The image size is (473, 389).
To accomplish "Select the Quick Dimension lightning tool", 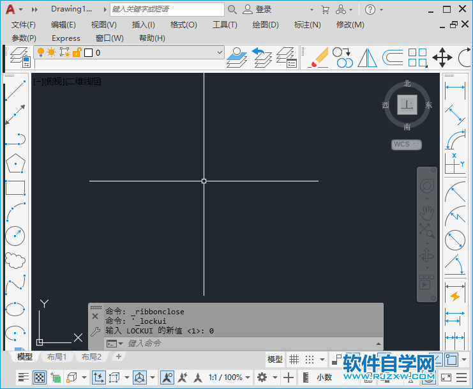I will click(x=455, y=293).
